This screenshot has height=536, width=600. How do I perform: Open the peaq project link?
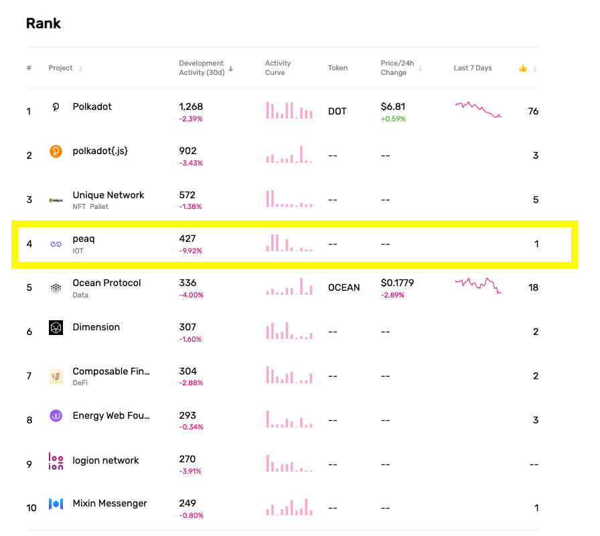click(84, 239)
